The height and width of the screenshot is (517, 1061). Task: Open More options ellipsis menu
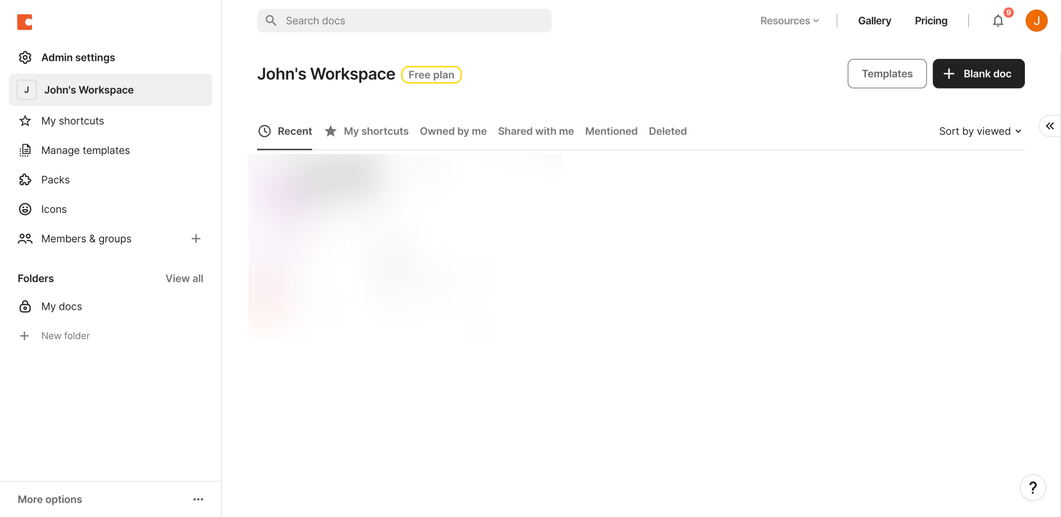198,499
